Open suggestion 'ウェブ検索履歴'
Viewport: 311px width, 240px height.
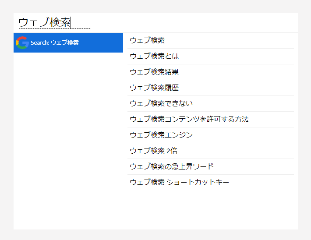[210, 88]
